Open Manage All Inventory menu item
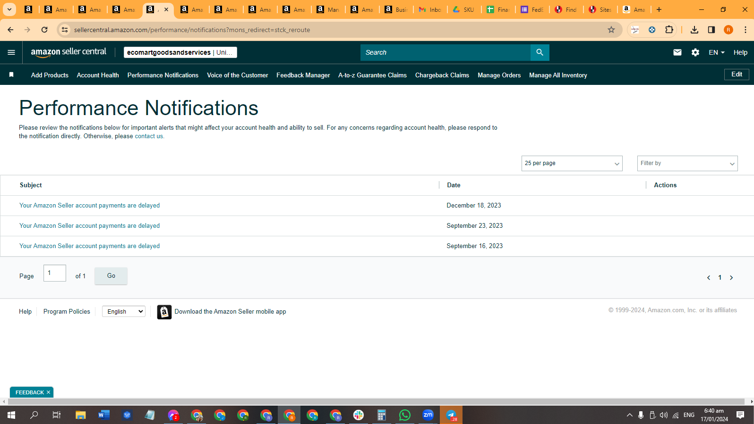The height and width of the screenshot is (424, 754). [558, 75]
